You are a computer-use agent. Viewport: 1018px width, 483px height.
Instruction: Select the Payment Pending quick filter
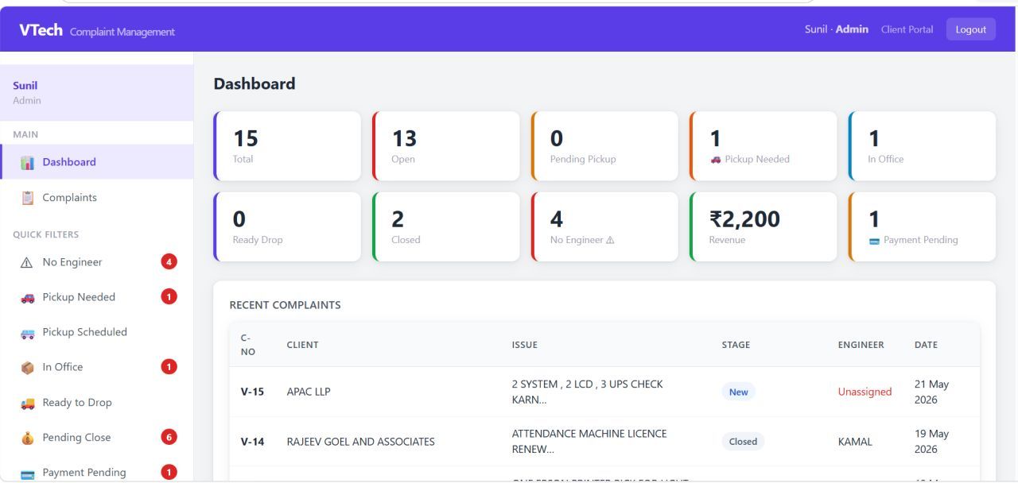[96, 473]
